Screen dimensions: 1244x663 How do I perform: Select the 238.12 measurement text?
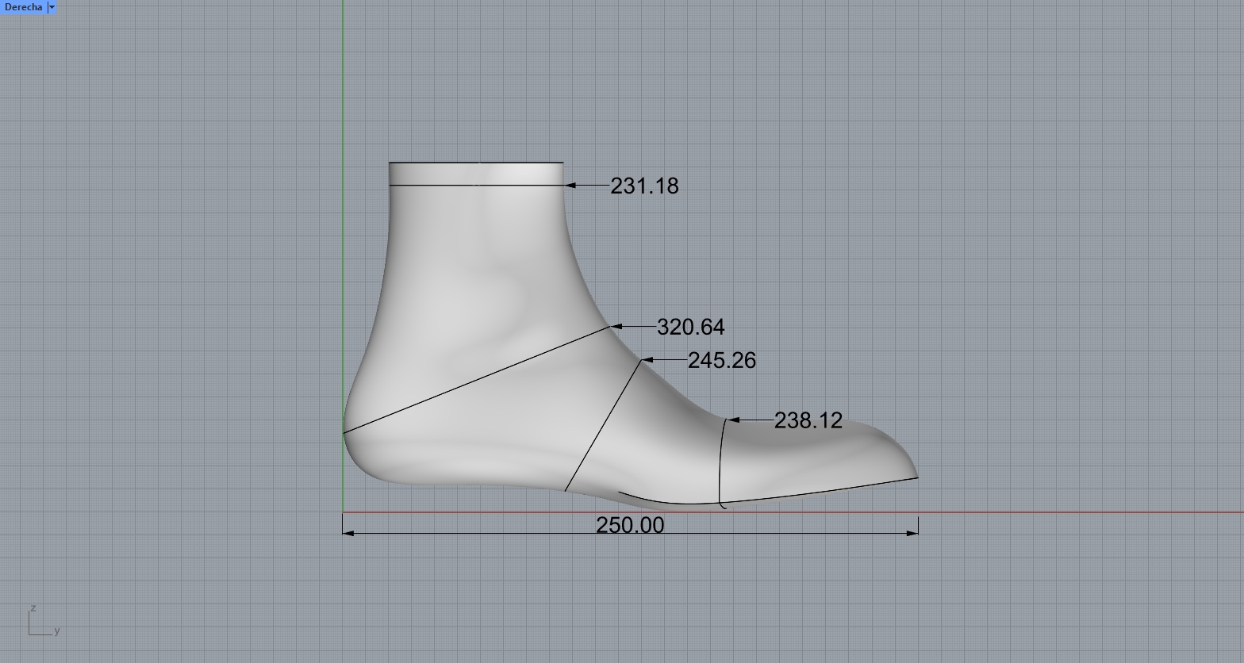click(808, 420)
